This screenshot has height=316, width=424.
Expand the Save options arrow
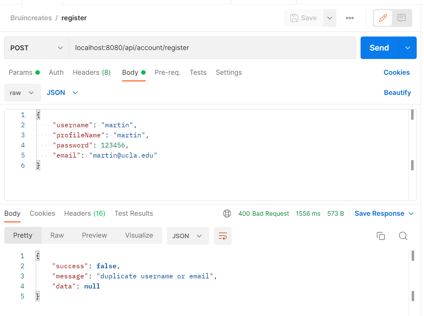click(x=330, y=18)
